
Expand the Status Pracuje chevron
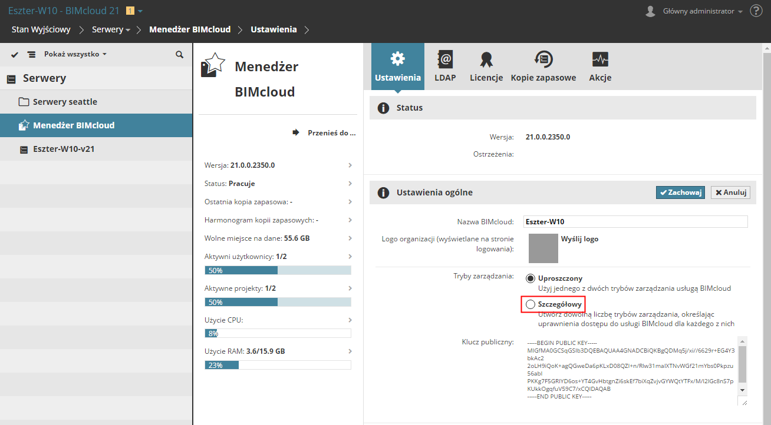click(350, 184)
